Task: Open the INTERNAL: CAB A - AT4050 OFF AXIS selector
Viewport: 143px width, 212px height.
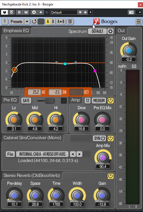Action: pyautogui.click(x=42, y=154)
